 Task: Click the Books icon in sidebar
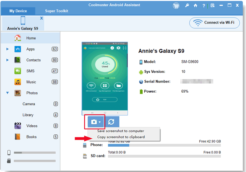[18, 137]
